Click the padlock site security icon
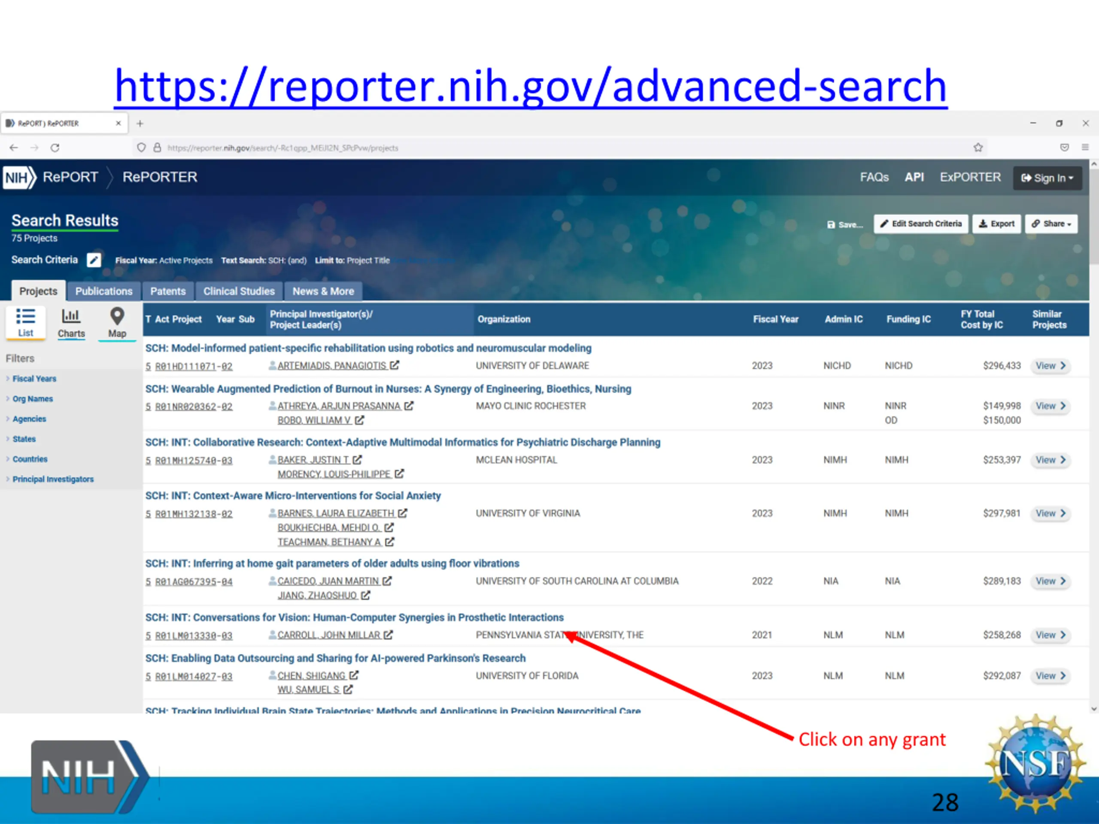Screen dimensions: 1099x824 point(158,148)
